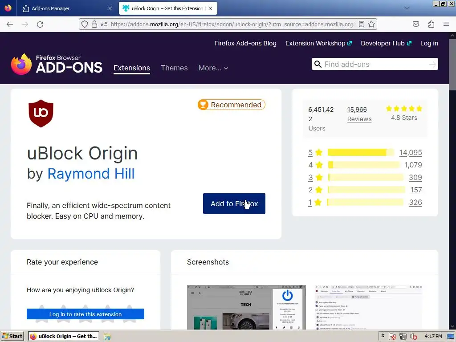Open the Themes navigation item
This screenshot has width=456, height=342.
174,68
